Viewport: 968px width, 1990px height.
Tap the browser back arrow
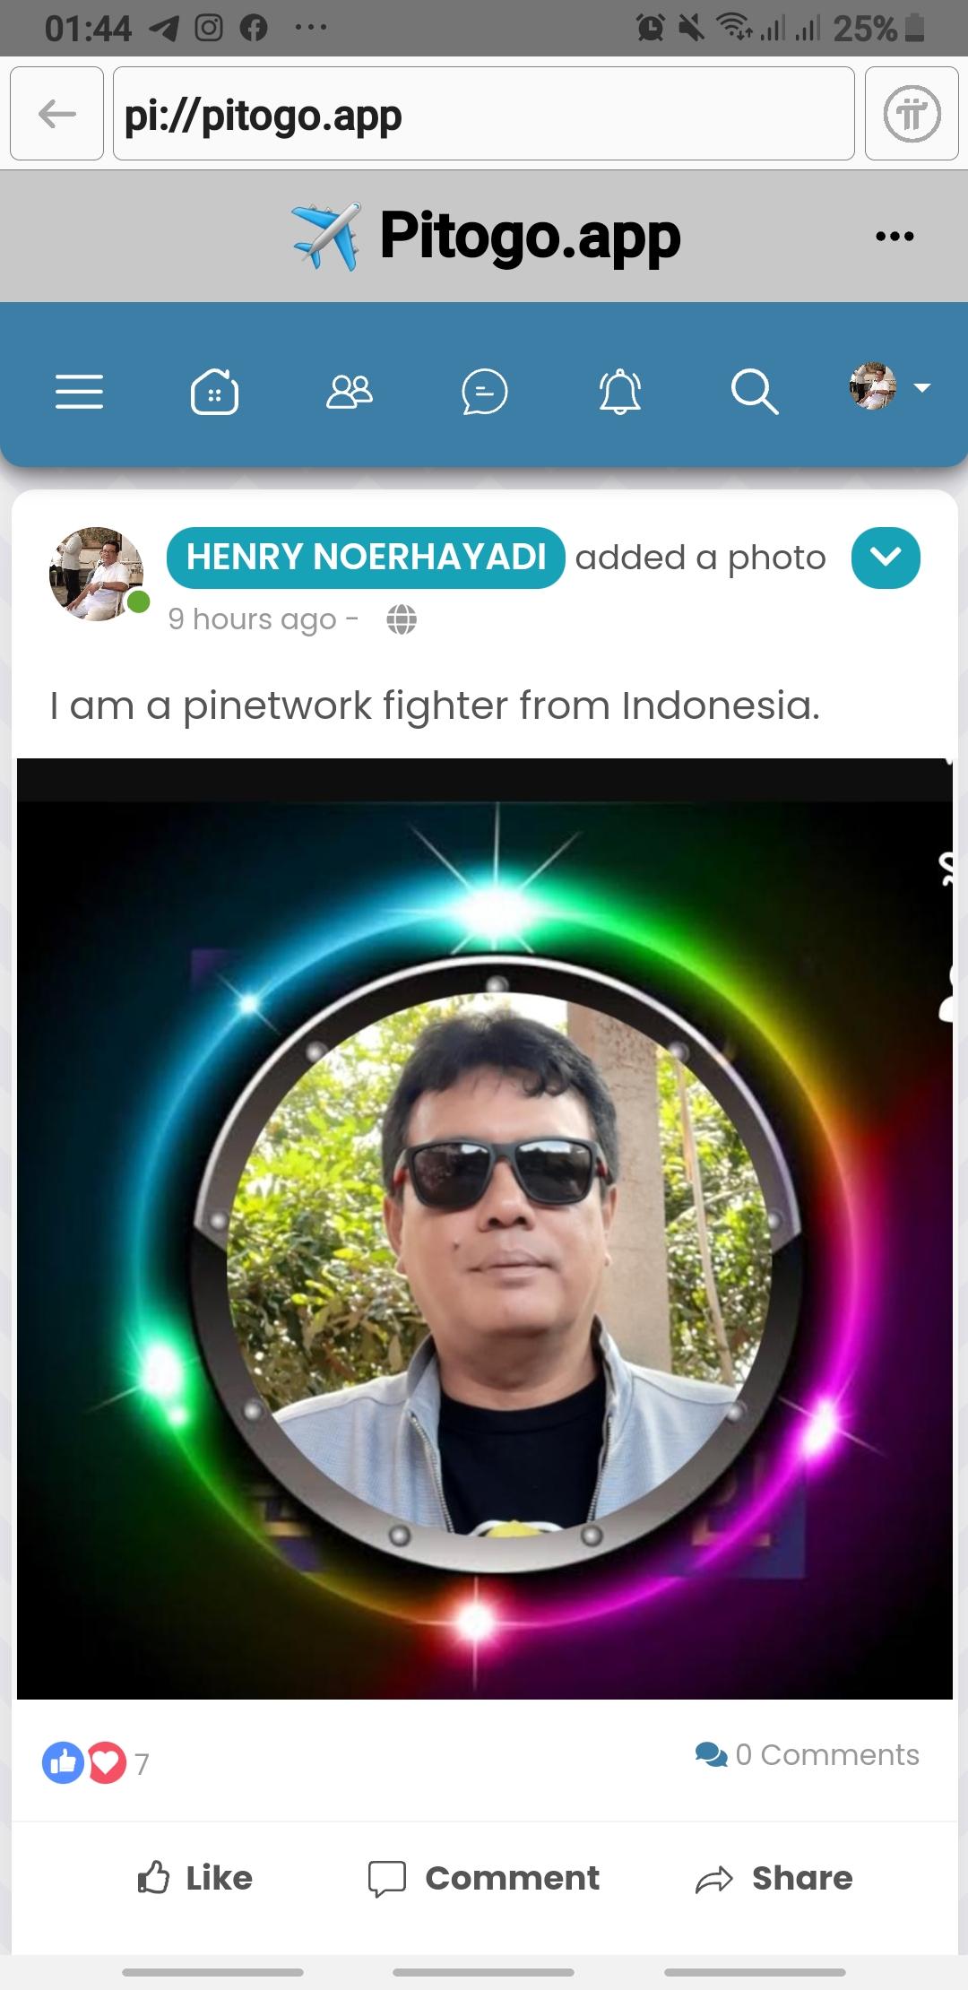coord(57,114)
